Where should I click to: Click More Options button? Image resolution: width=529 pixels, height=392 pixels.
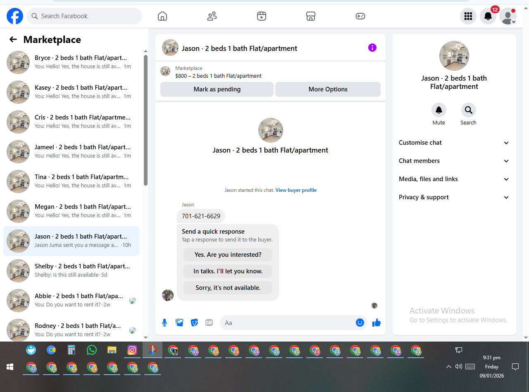pyautogui.click(x=328, y=89)
